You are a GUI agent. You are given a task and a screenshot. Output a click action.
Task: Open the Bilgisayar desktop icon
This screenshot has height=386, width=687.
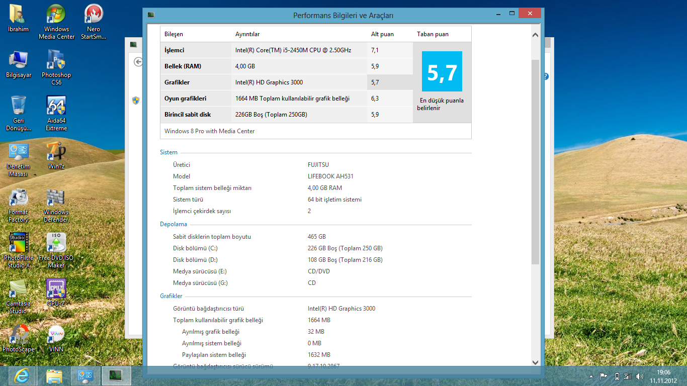click(x=19, y=64)
